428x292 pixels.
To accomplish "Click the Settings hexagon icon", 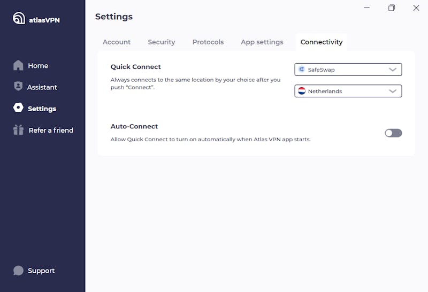I will [x=18, y=108].
